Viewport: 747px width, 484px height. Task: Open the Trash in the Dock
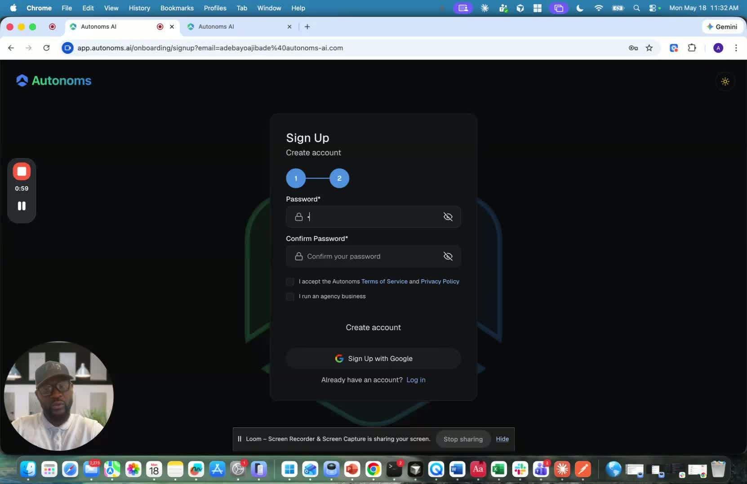[718, 469]
